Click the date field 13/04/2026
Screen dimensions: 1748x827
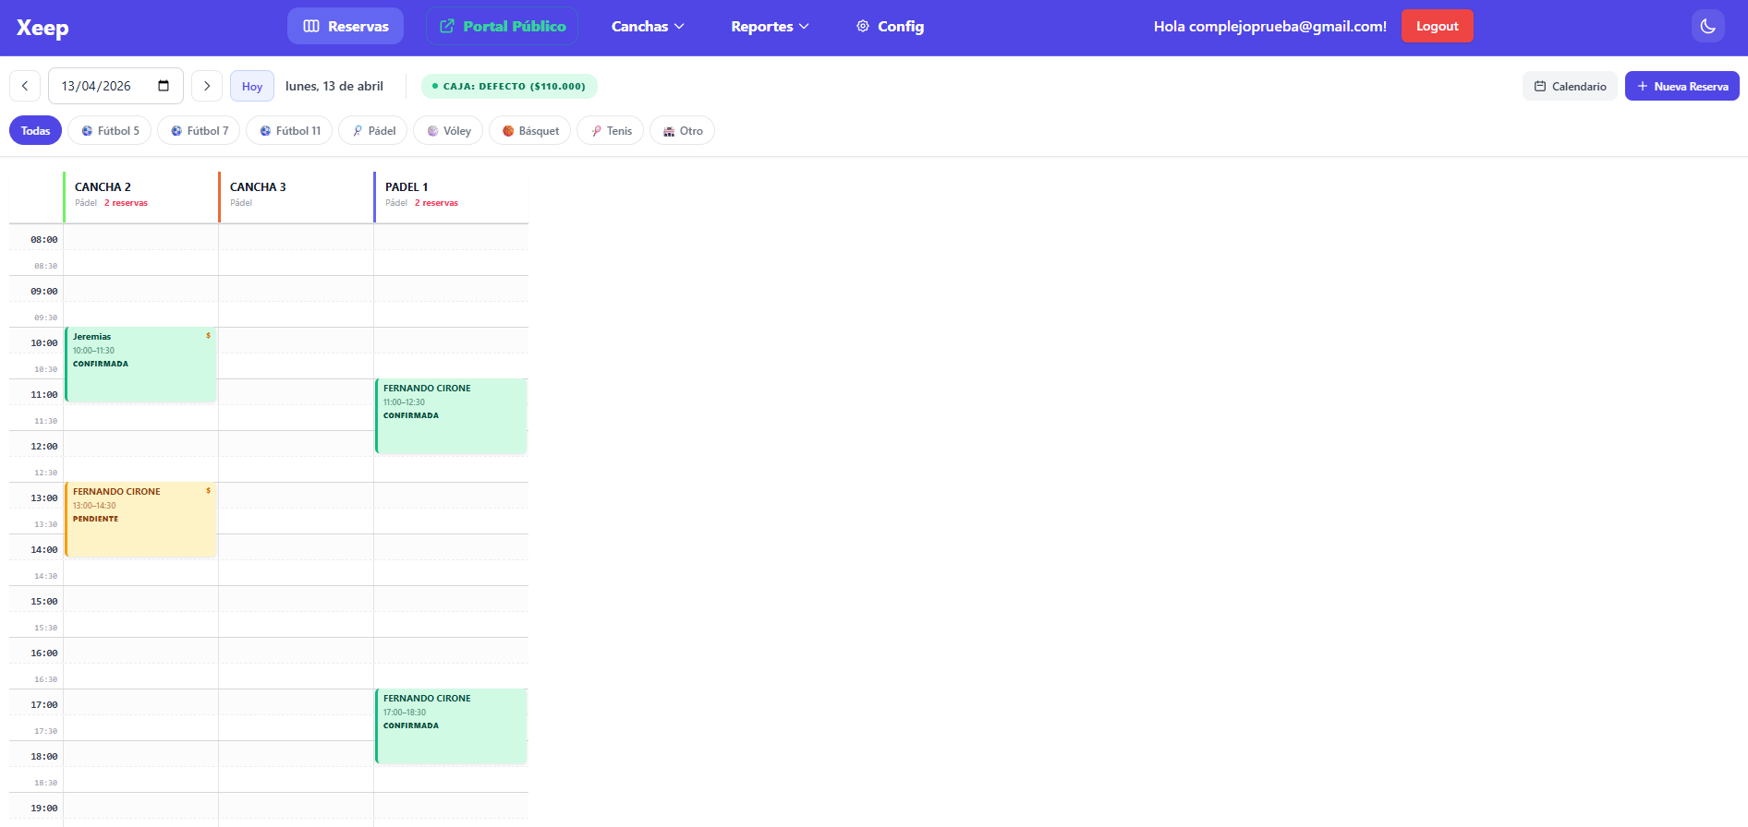click(115, 86)
